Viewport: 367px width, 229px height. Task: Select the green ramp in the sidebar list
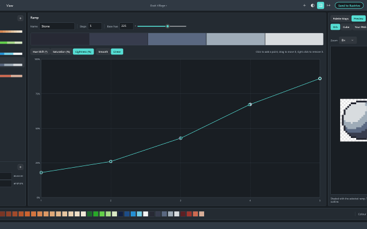11,42
